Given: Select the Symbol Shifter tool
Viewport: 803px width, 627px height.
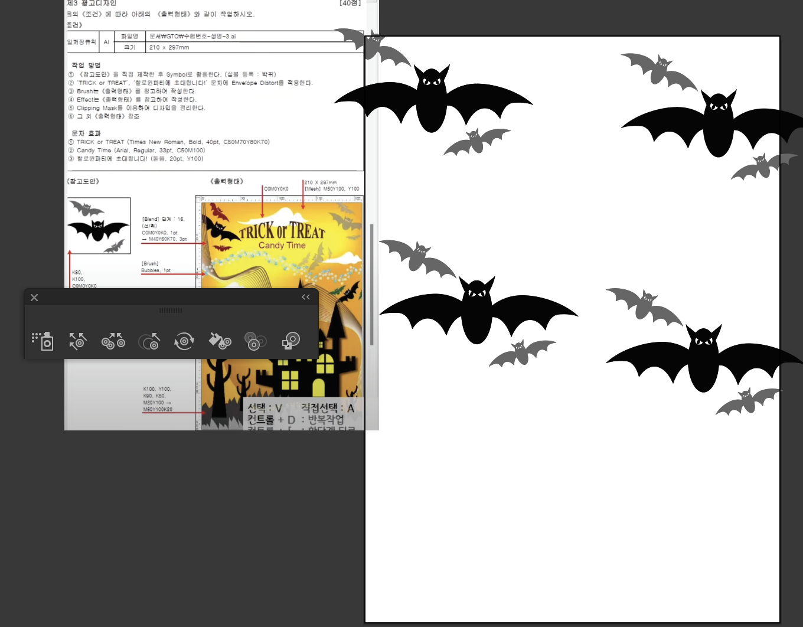Looking at the screenshot, I should point(78,341).
